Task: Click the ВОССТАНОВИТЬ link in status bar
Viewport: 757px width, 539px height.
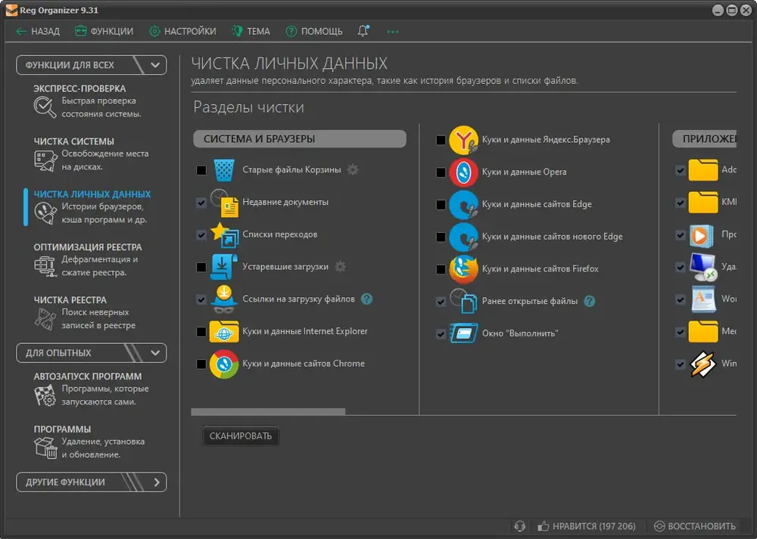Action: 695,526
